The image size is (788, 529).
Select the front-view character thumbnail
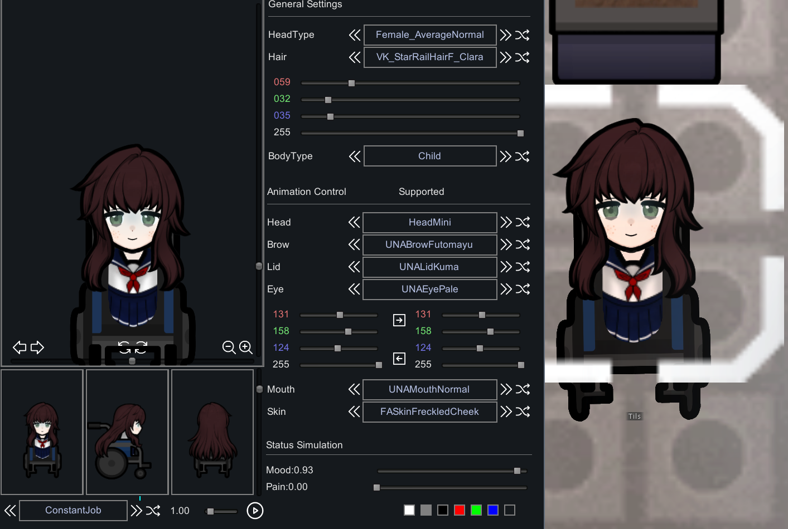point(42,432)
